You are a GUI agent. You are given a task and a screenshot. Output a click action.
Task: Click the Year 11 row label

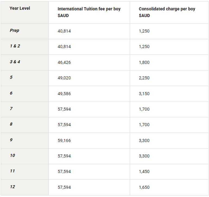pos(13,171)
